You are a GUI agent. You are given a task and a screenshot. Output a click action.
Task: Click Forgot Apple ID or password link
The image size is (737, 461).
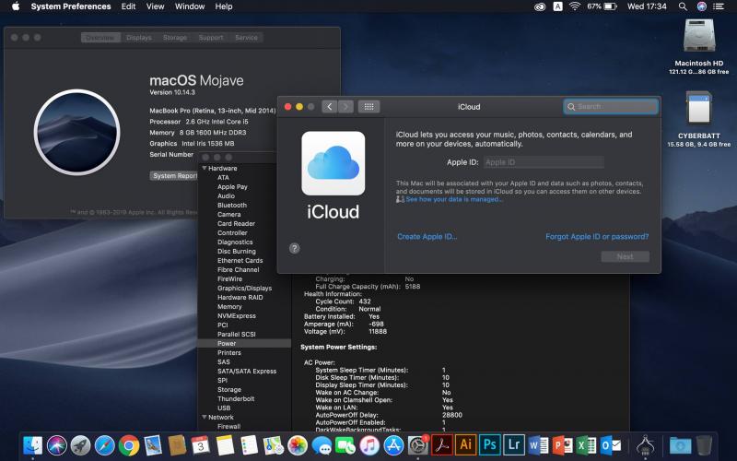[597, 237]
